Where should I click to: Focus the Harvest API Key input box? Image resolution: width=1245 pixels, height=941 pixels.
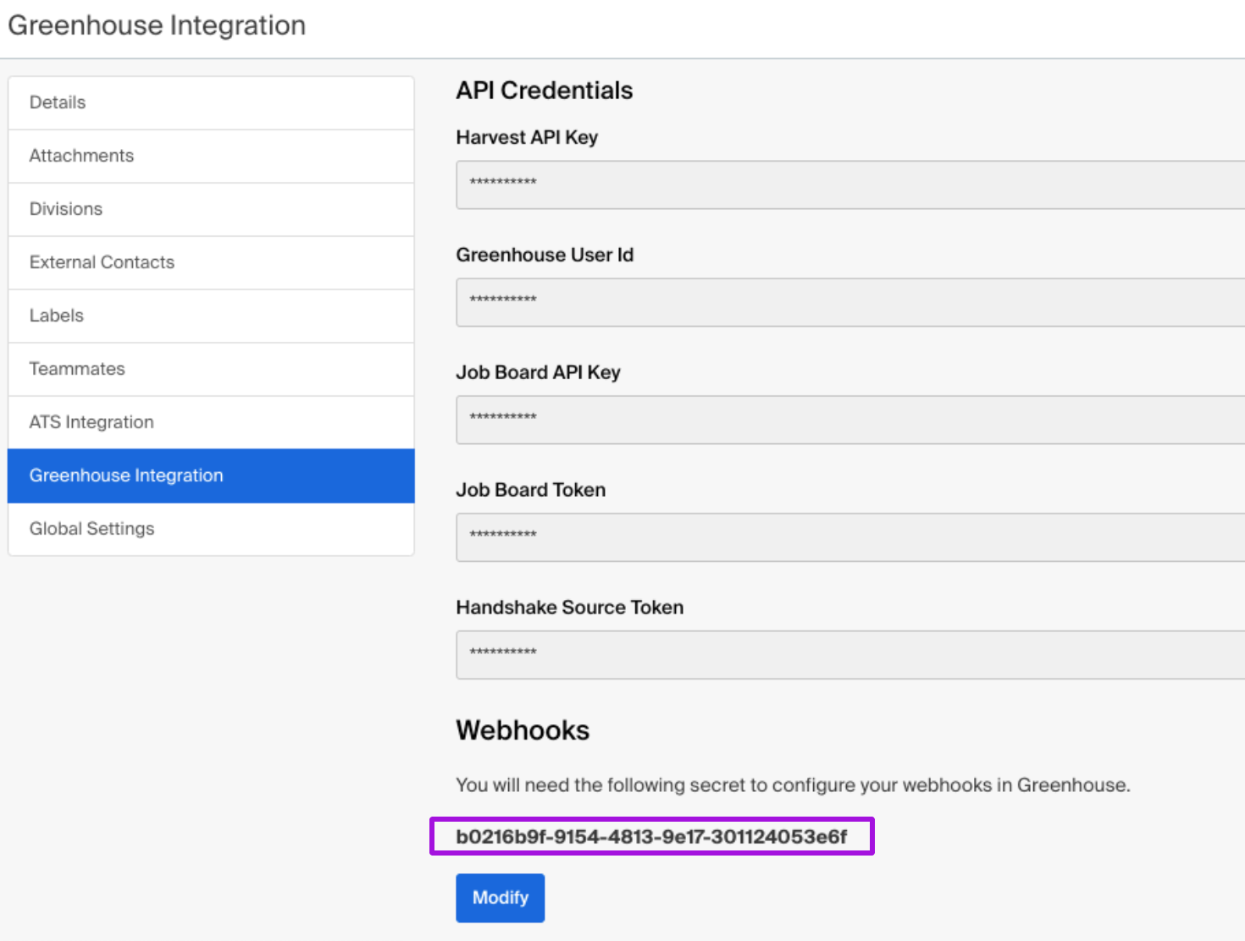click(x=847, y=184)
